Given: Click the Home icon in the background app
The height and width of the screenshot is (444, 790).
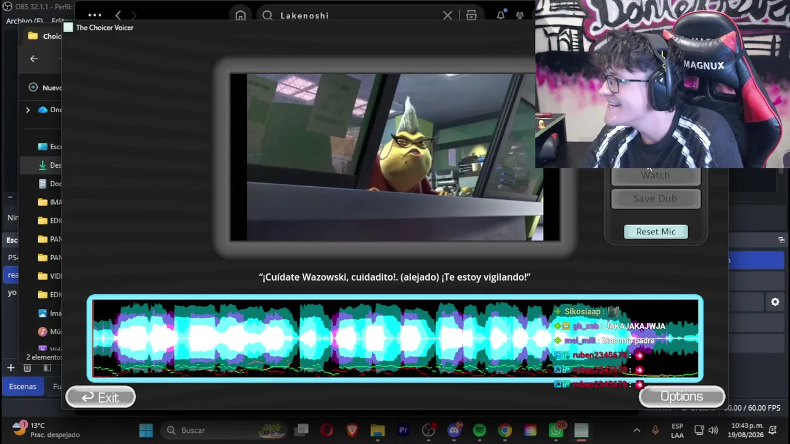Looking at the screenshot, I should point(240,15).
